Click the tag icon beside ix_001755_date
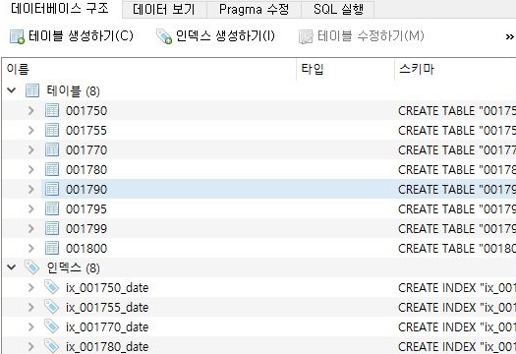The image size is (516, 354). pyautogui.click(x=52, y=307)
